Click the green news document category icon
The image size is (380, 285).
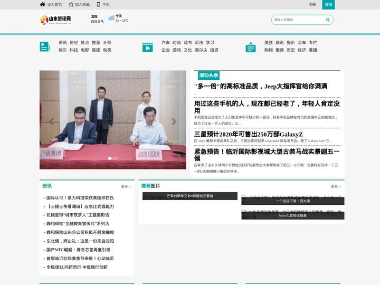click(44, 46)
